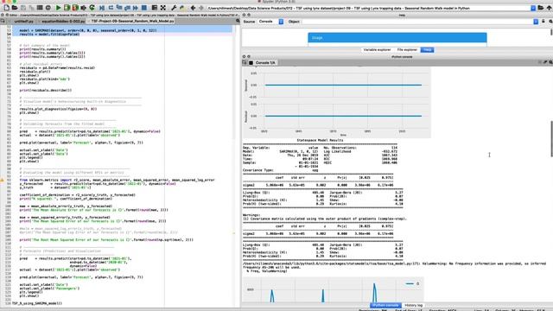Switch to Variable explorer tab

pos(377,50)
